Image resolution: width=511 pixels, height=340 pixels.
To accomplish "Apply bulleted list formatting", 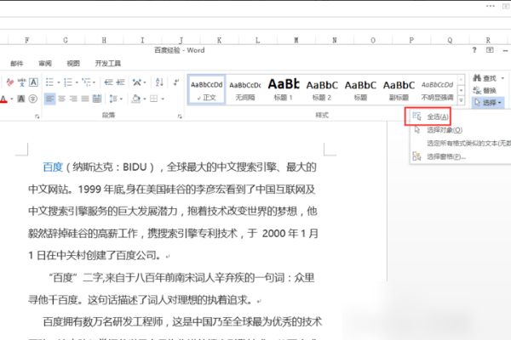I will tap(49, 82).
